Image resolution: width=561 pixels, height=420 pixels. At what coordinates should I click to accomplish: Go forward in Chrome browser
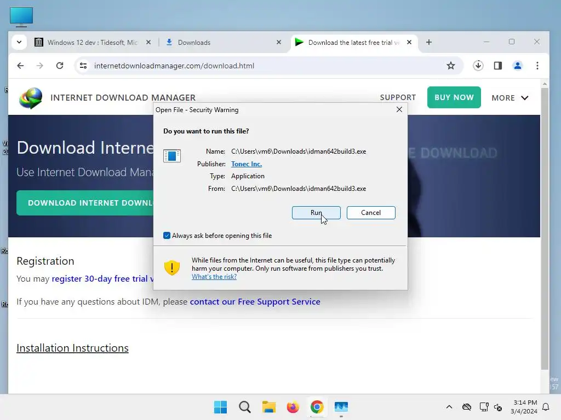[x=39, y=66]
